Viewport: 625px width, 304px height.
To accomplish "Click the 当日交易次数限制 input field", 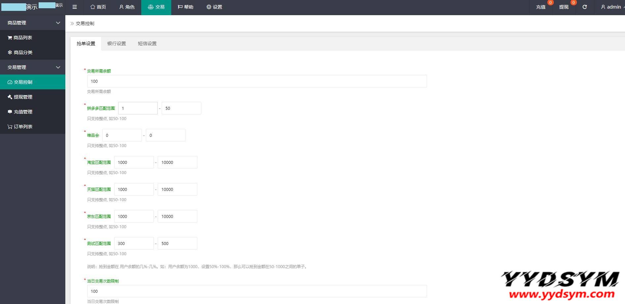I will [x=257, y=291].
